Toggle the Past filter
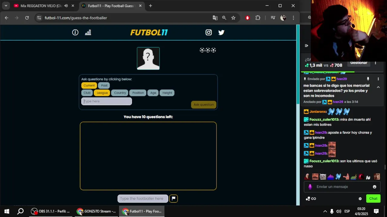This screenshot has width=387, height=217. [x=104, y=85]
